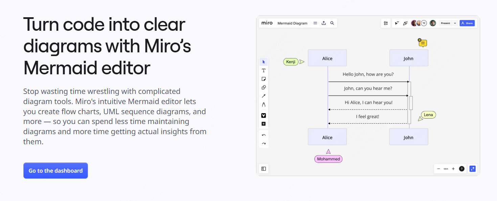Select the Text tool in toolbar

click(x=264, y=70)
